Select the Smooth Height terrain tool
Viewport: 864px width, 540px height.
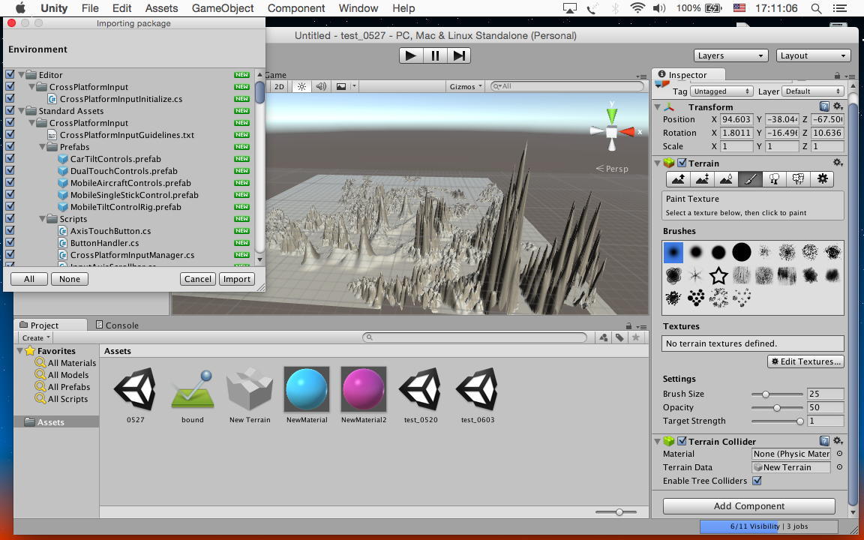tap(726, 179)
